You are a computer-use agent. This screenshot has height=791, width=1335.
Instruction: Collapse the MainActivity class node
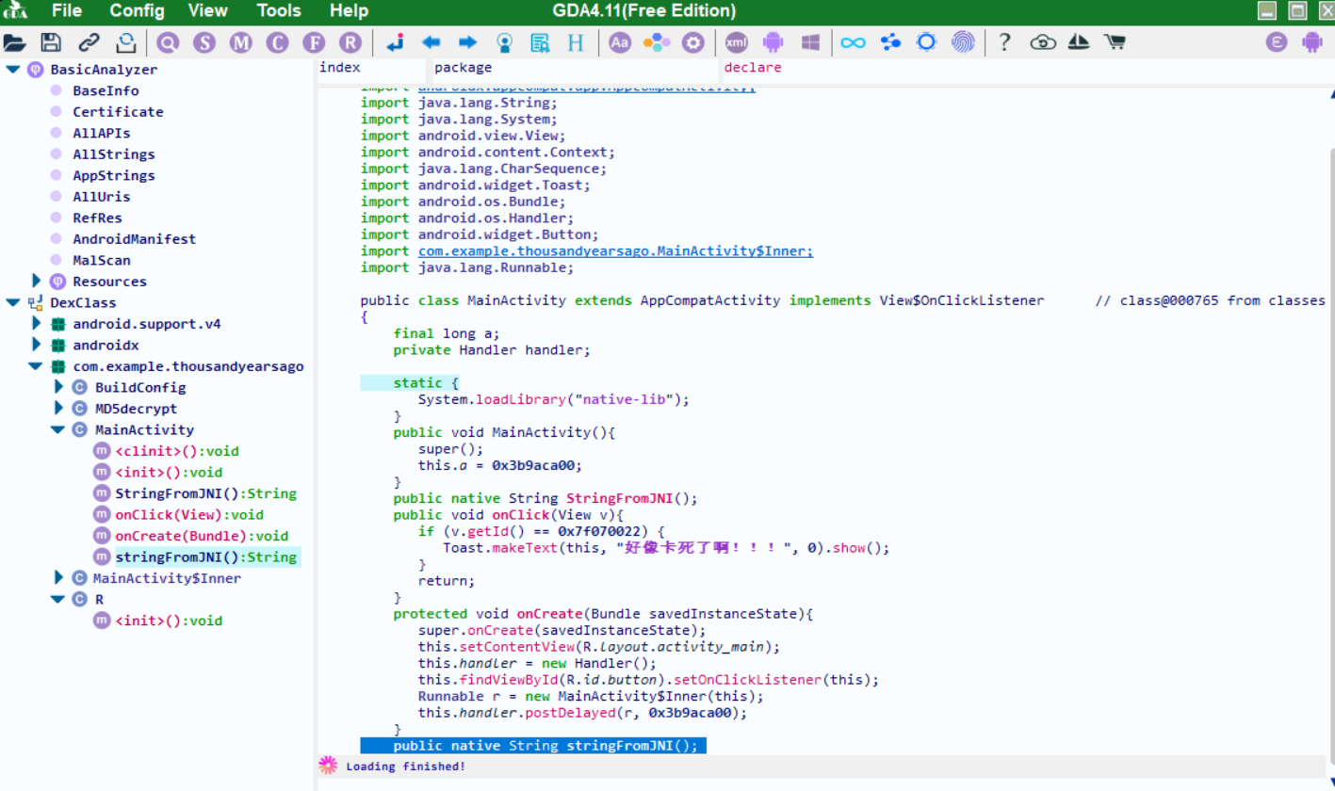pyautogui.click(x=58, y=429)
